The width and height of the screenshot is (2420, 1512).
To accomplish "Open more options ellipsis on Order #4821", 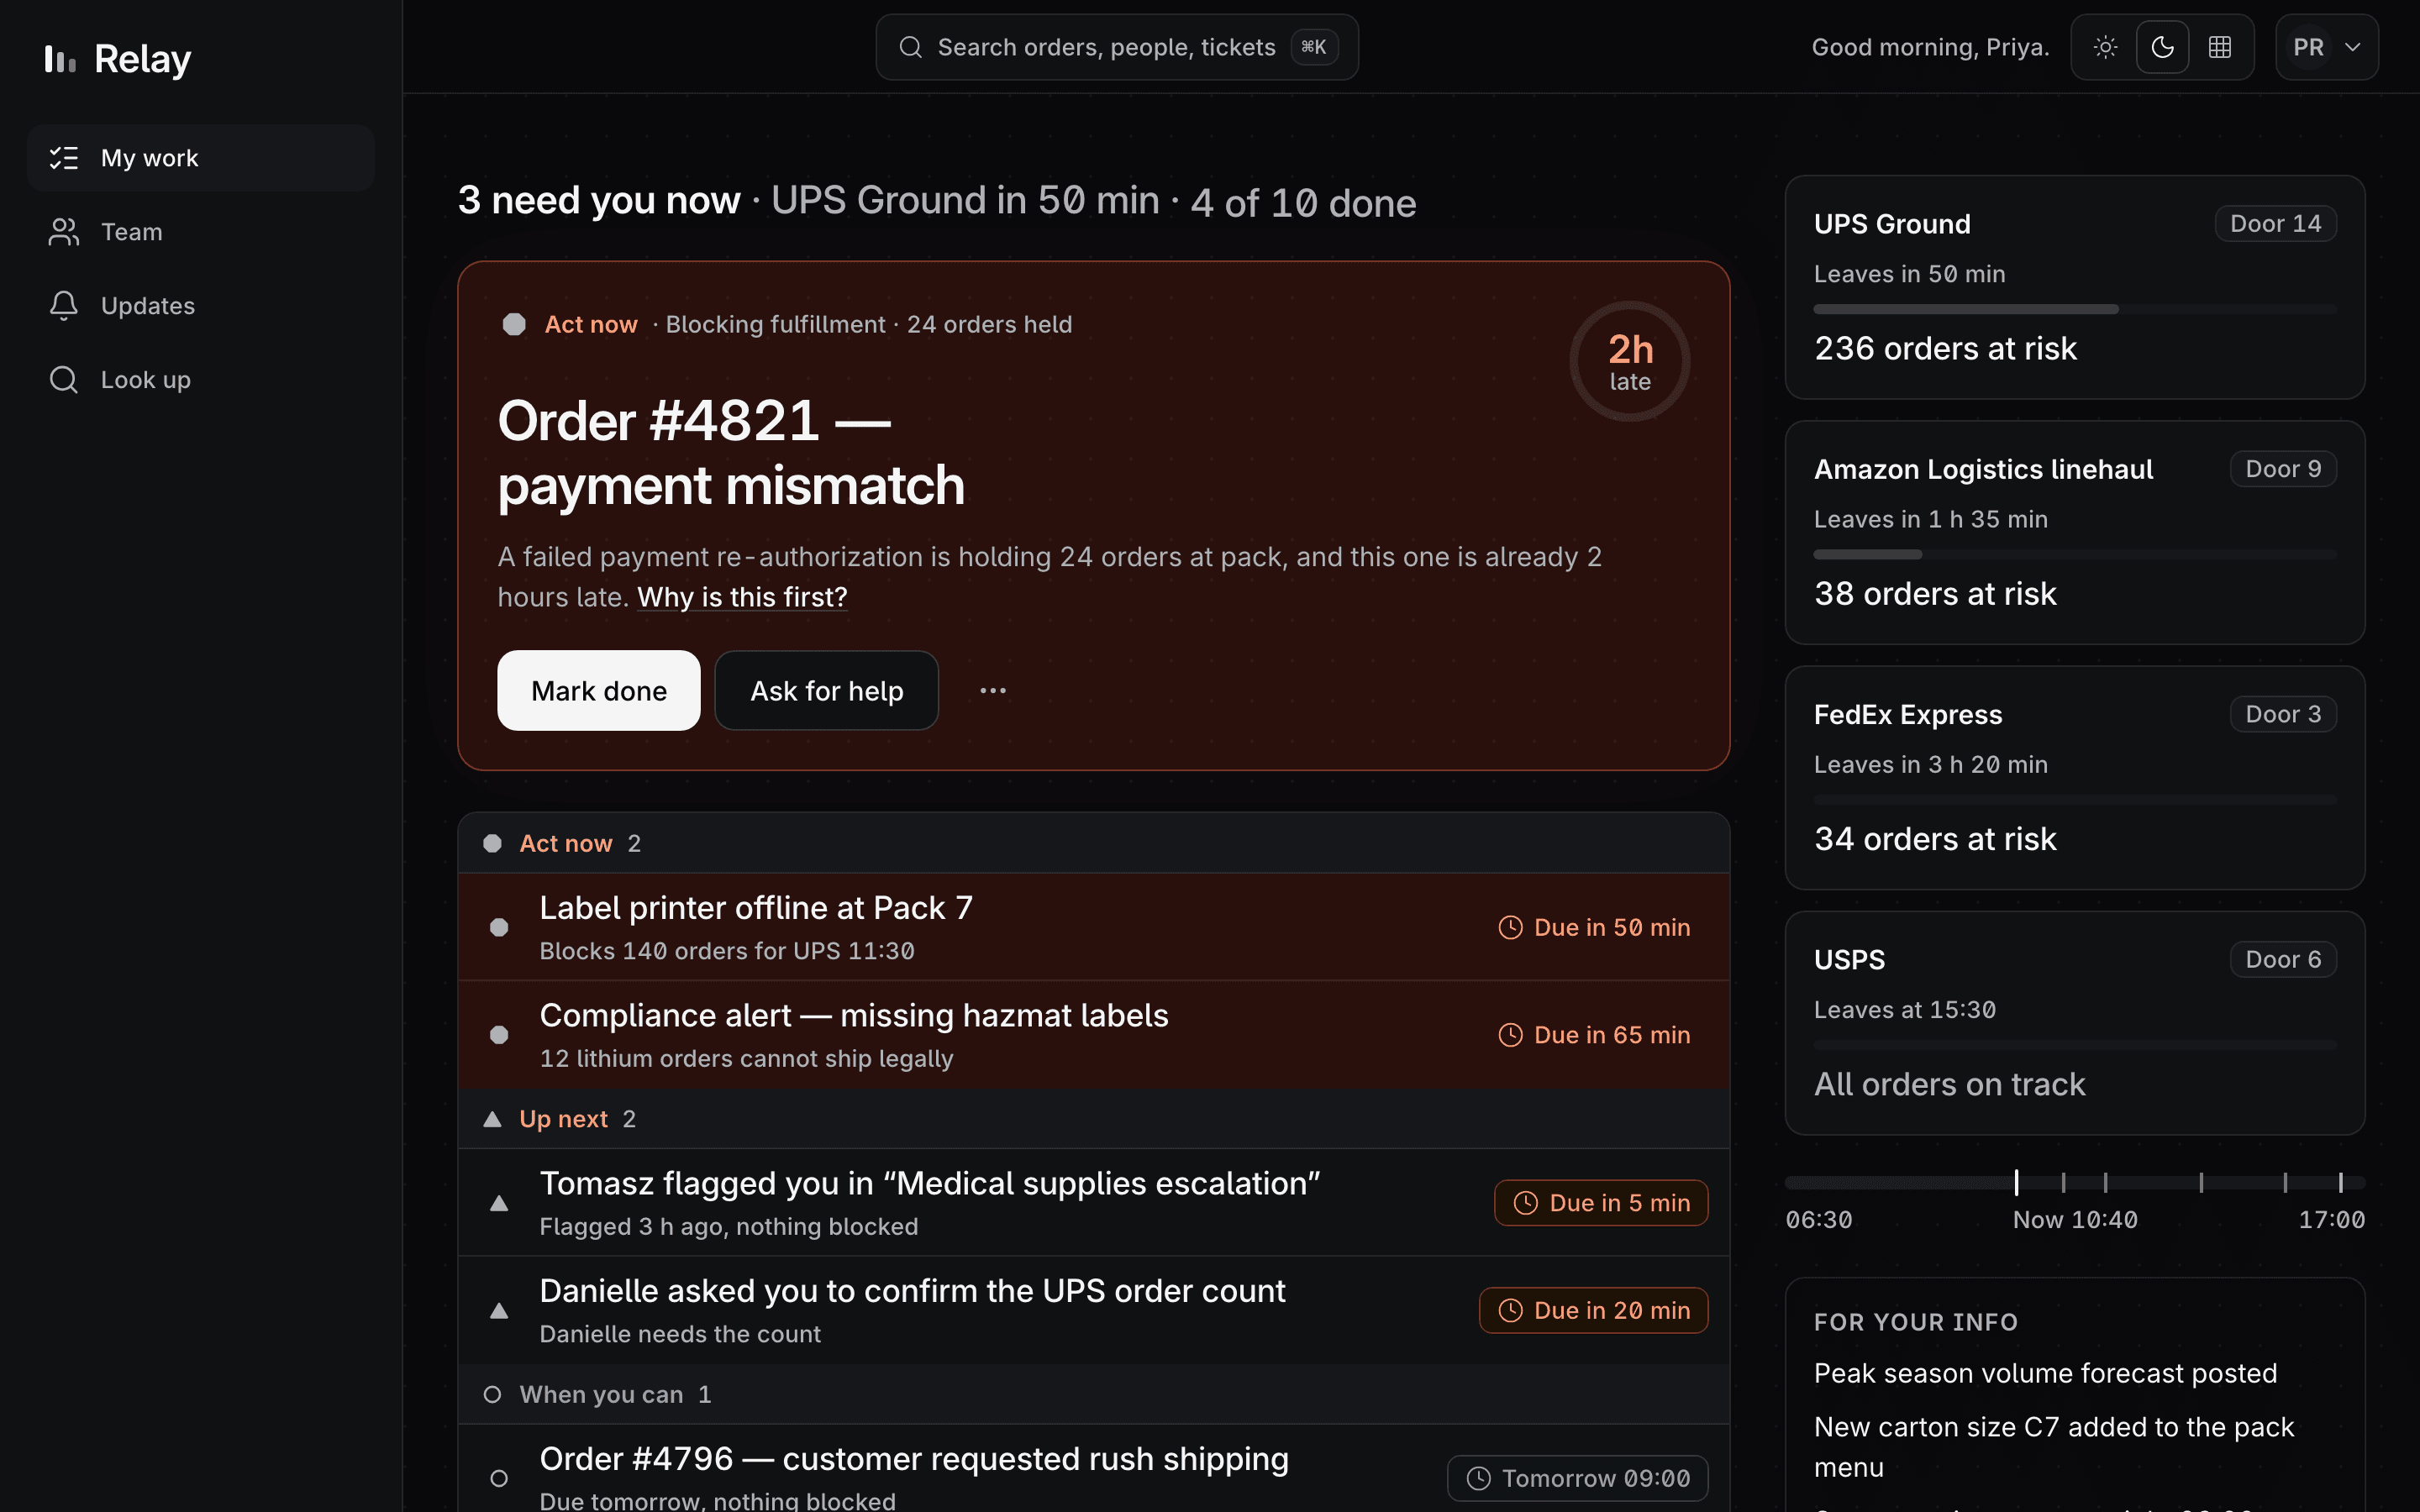I will pyautogui.click(x=993, y=691).
